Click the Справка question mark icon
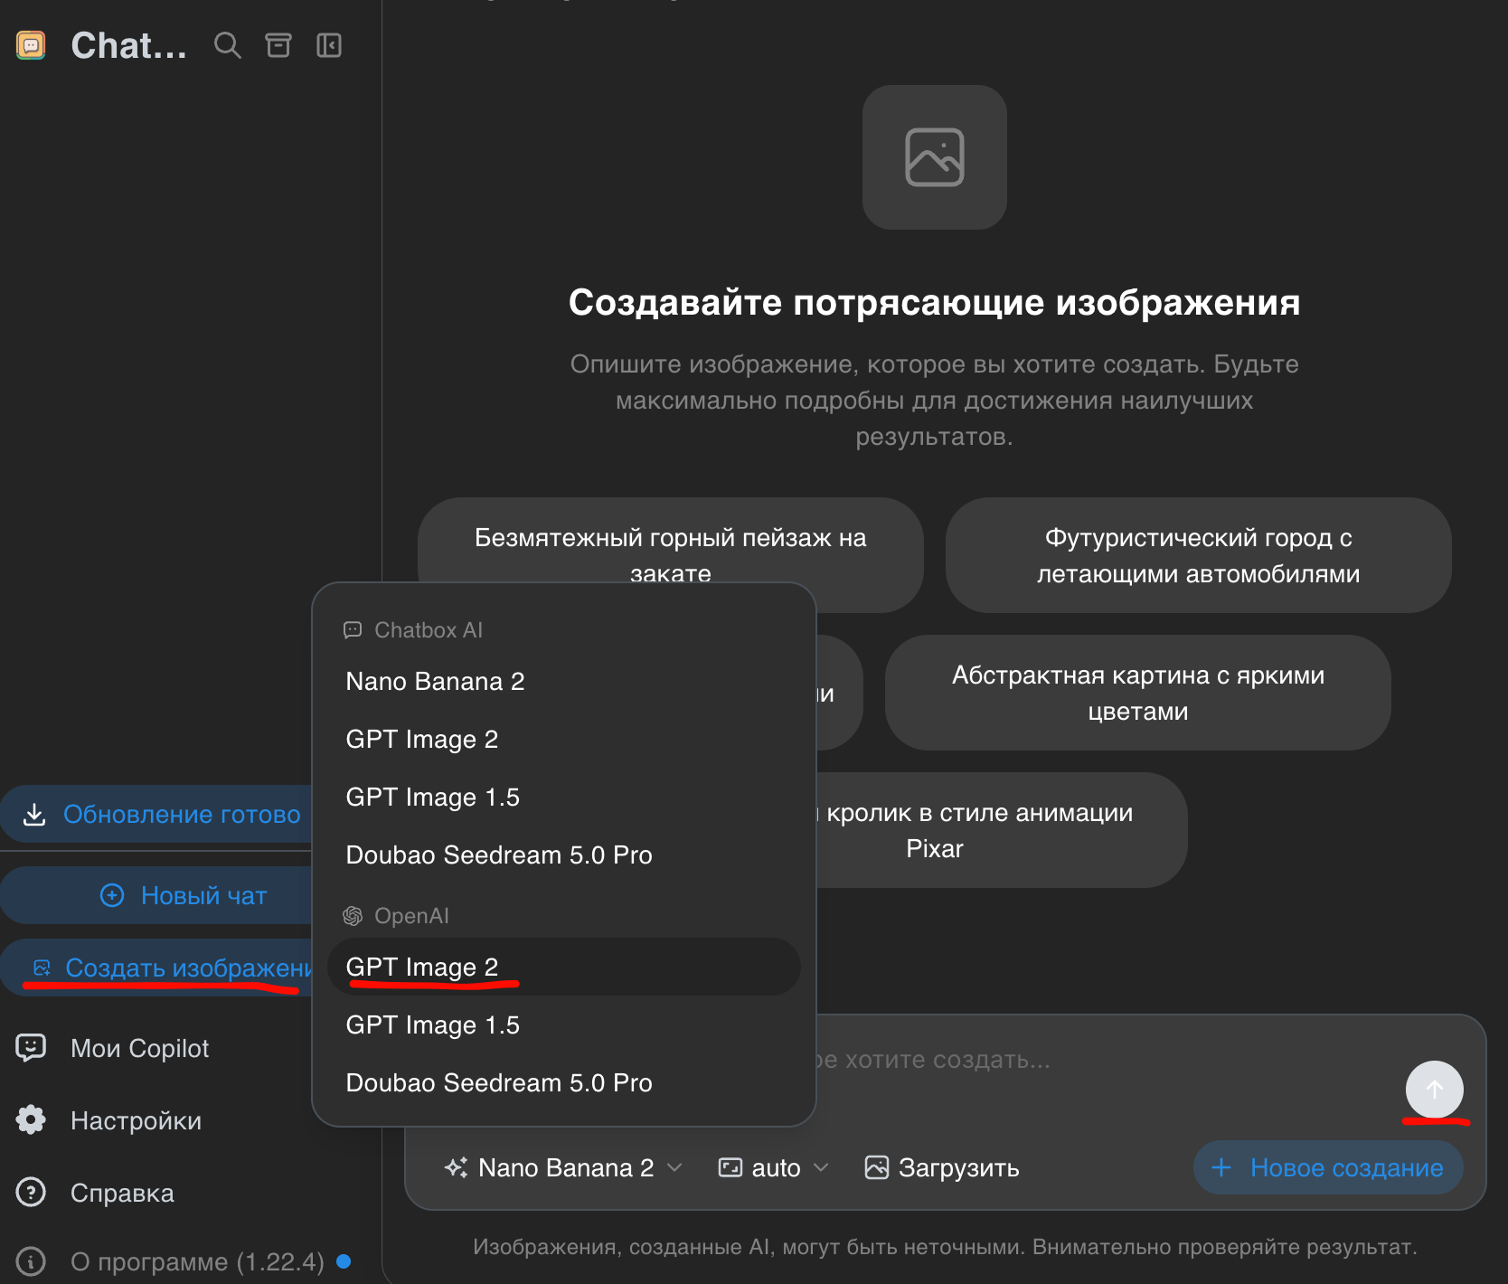Image resolution: width=1508 pixels, height=1284 pixels. pyautogui.click(x=31, y=1193)
